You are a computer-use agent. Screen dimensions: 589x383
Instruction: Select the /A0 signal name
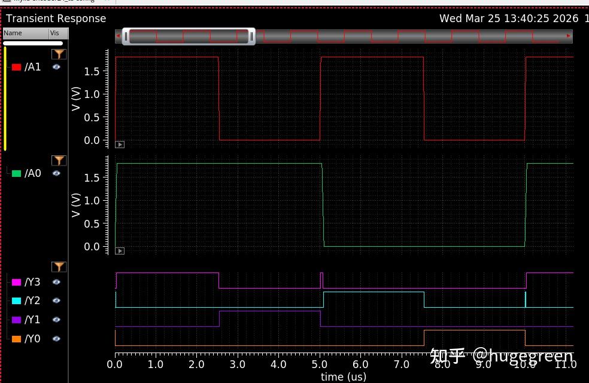(x=33, y=173)
